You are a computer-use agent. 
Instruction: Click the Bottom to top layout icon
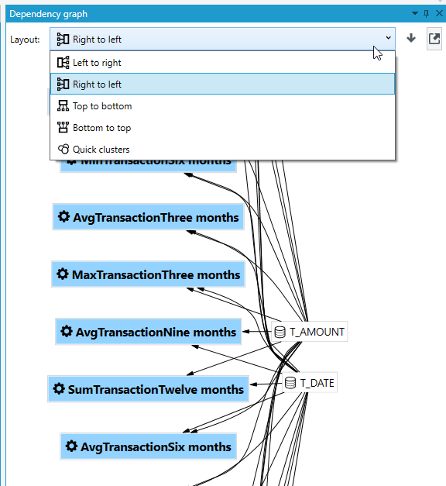coord(63,127)
